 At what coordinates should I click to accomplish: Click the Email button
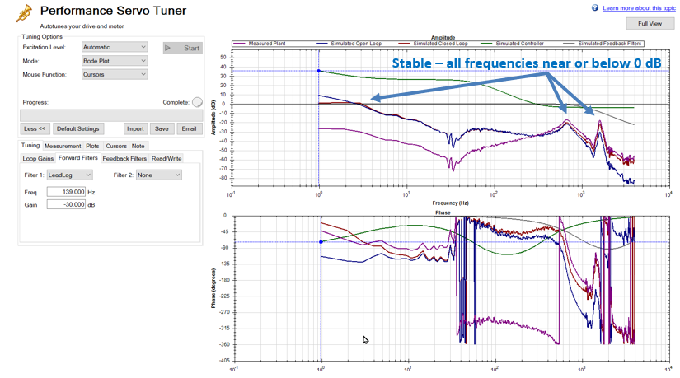point(189,128)
